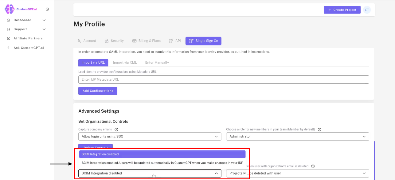Expand the Dashboard sidebar section
395x180 pixels.
point(44,20)
